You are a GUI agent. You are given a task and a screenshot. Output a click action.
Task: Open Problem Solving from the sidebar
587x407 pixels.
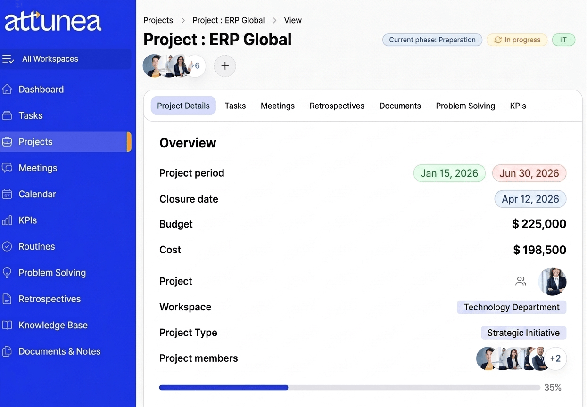66,273
